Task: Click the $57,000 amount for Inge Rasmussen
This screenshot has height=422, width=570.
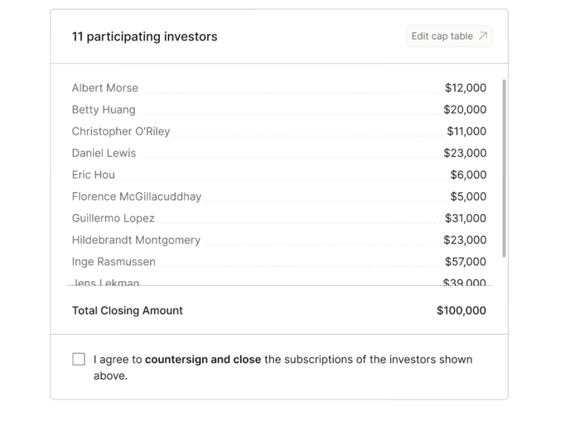Action: tap(466, 262)
